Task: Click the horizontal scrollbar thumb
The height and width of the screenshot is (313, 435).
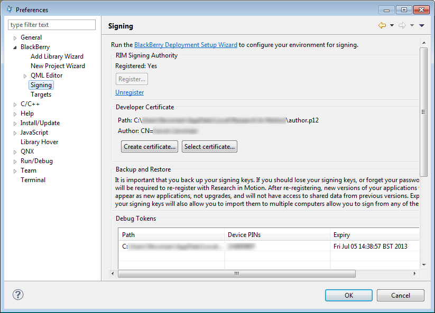Action: (x=237, y=273)
